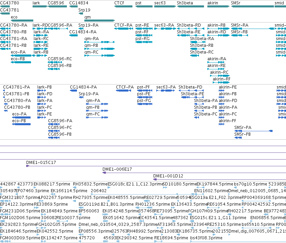Click transcript eco-RB label
This screenshot has height=243, width=286.
point(18,59)
